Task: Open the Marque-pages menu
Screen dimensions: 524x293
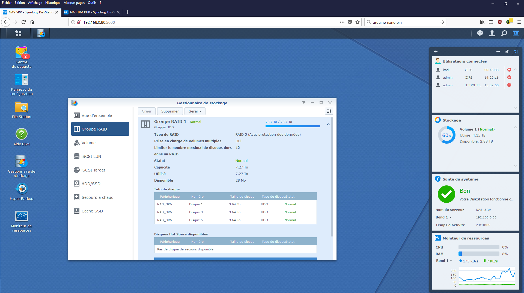Action: pos(74,3)
